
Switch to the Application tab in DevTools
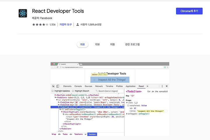(131, 86)
